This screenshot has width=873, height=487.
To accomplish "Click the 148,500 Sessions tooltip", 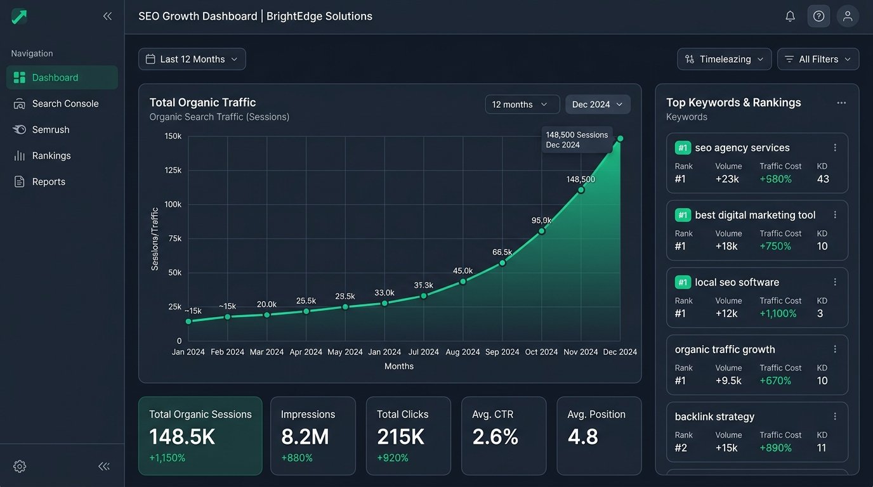I will pos(577,140).
